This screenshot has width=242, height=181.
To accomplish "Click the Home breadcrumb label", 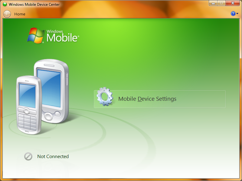I will [x=20, y=14].
